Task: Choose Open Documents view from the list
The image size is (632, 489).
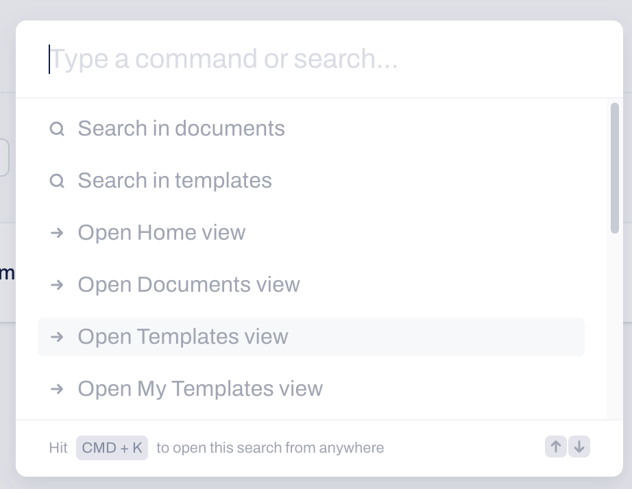Action: [311, 284]
